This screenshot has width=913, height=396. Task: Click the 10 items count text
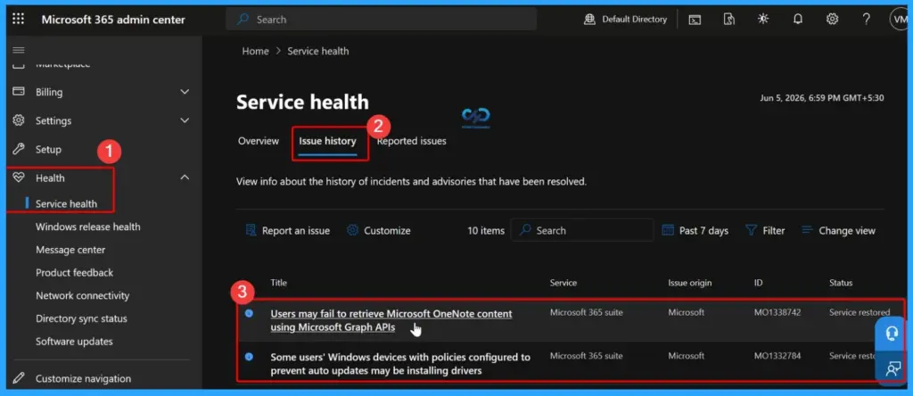click(486, 231)
